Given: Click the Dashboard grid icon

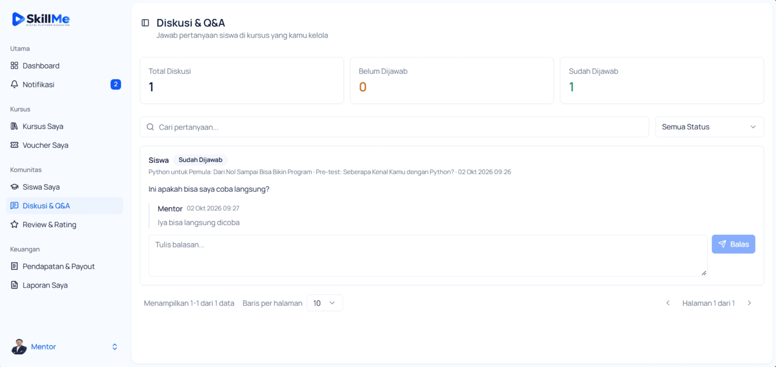Looking at the screenshot, I should [x=15, y=66].
